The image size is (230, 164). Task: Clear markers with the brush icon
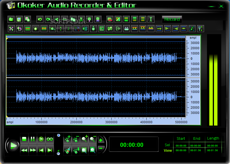click(x=68, y=150)
